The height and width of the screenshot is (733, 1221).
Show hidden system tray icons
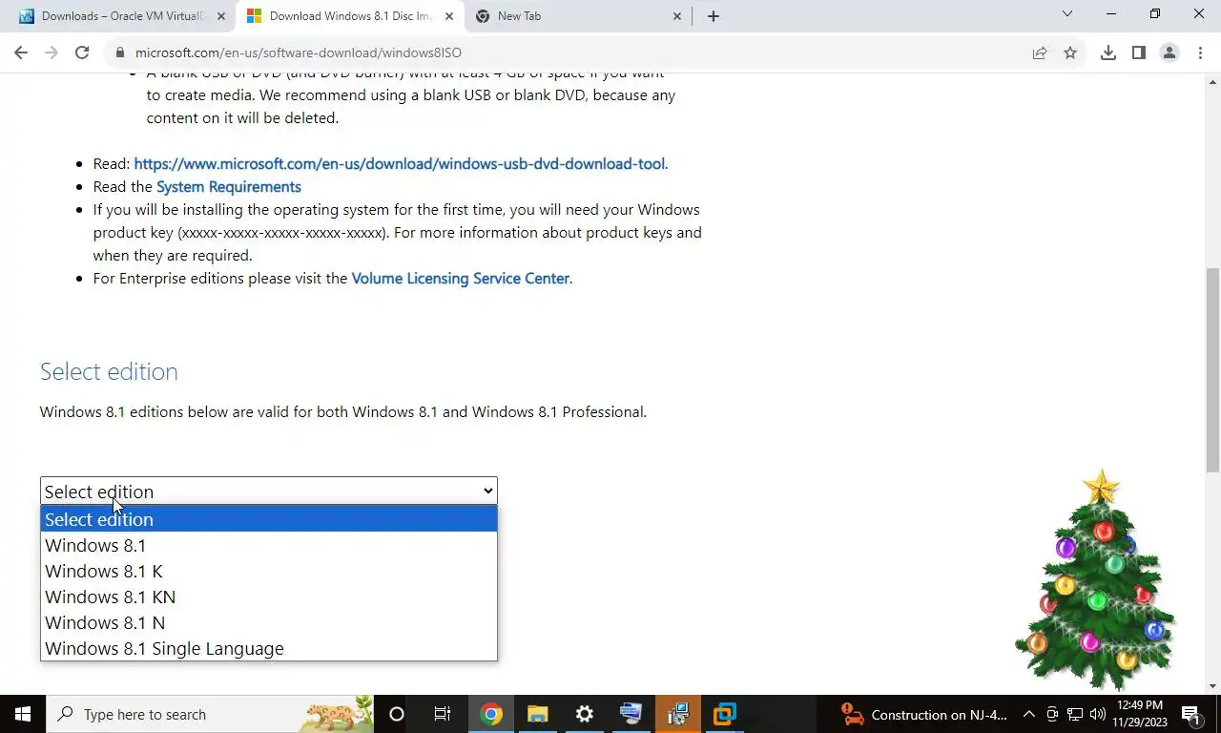pos(1029,714)
